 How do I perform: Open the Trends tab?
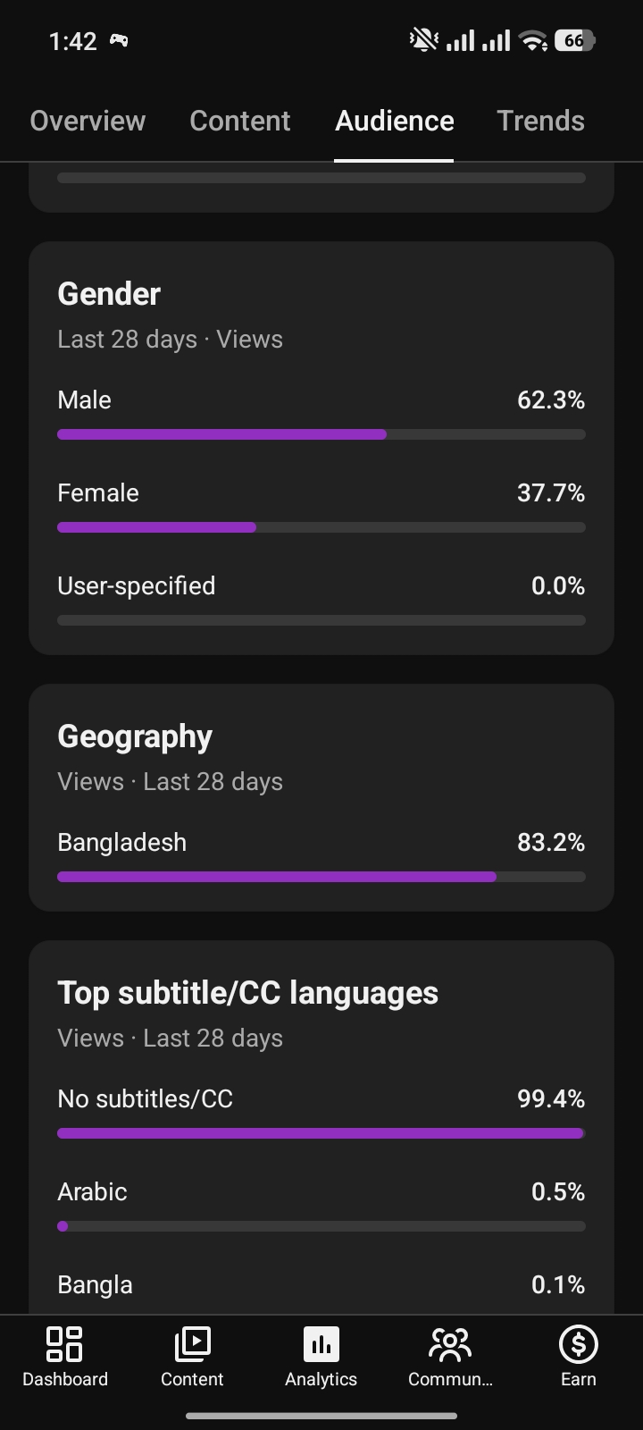(540, 121)
